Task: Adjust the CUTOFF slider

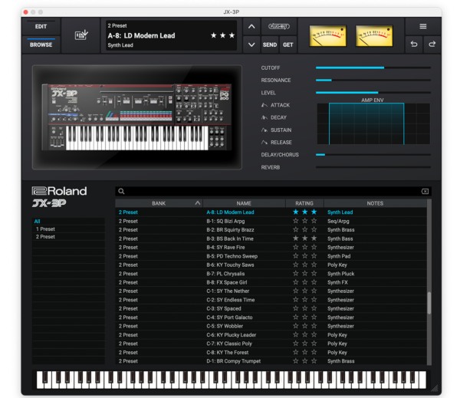Action: tap(373, 67)
